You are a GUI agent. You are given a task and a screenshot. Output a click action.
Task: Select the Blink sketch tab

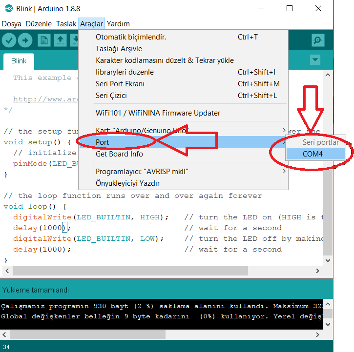tap(19, 61)
